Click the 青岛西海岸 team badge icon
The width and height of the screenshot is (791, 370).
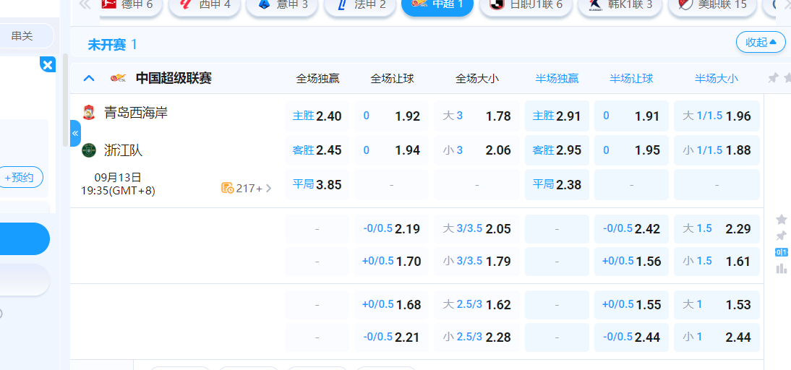pyautogui.click(x=89, y=113)
